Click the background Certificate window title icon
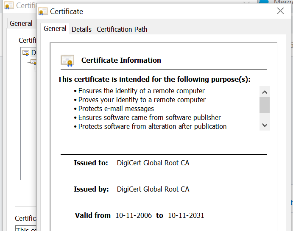Screen dimensions: 293x231 coord(9,6)
